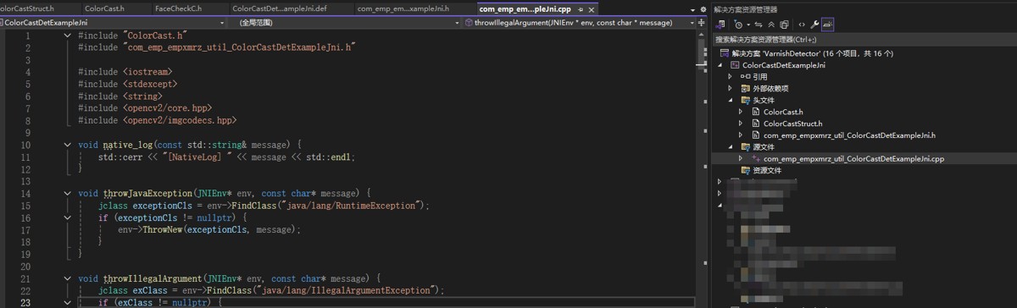This screenshot has height=308, width=1017.
Task: Expand the 外部依赖项 node
Action: click(x=731, y=88)
